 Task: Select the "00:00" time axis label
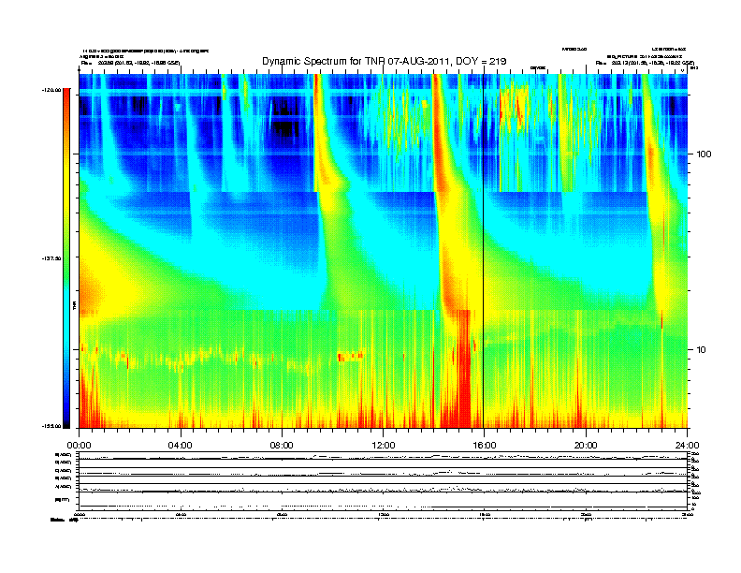pyautogui.click(x=79, y=446)
